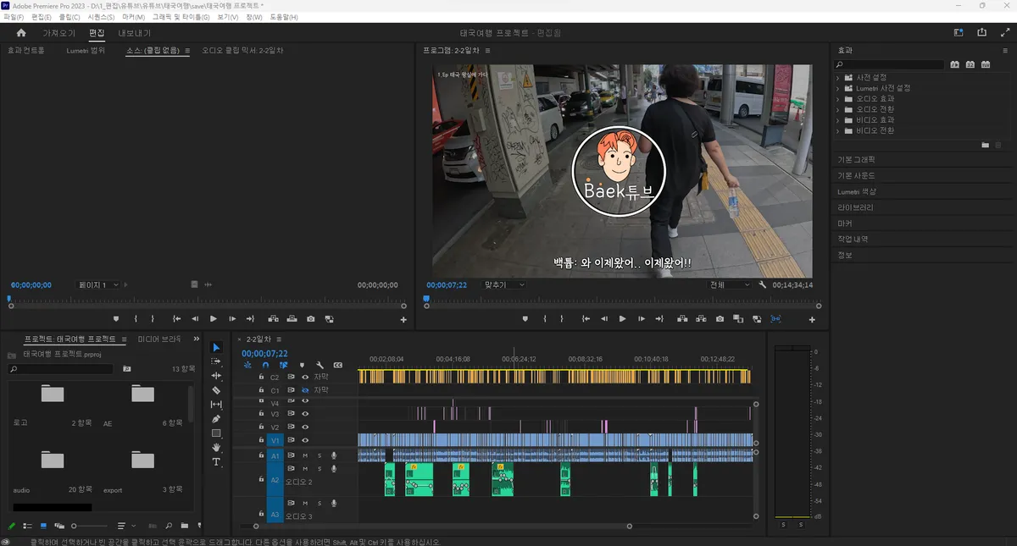Viewport: 1017px width, 546px height.
Task: Click Lift button in Program monitor
Action: [x=683, y=319]
